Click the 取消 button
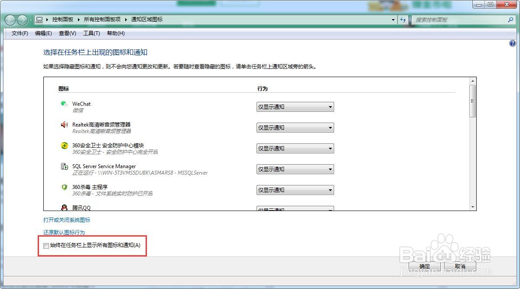520x289 pixels. [x=460, y=266]
